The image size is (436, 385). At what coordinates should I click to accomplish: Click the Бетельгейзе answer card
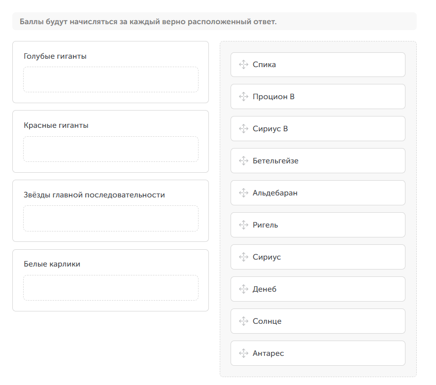tap(318, 161)
